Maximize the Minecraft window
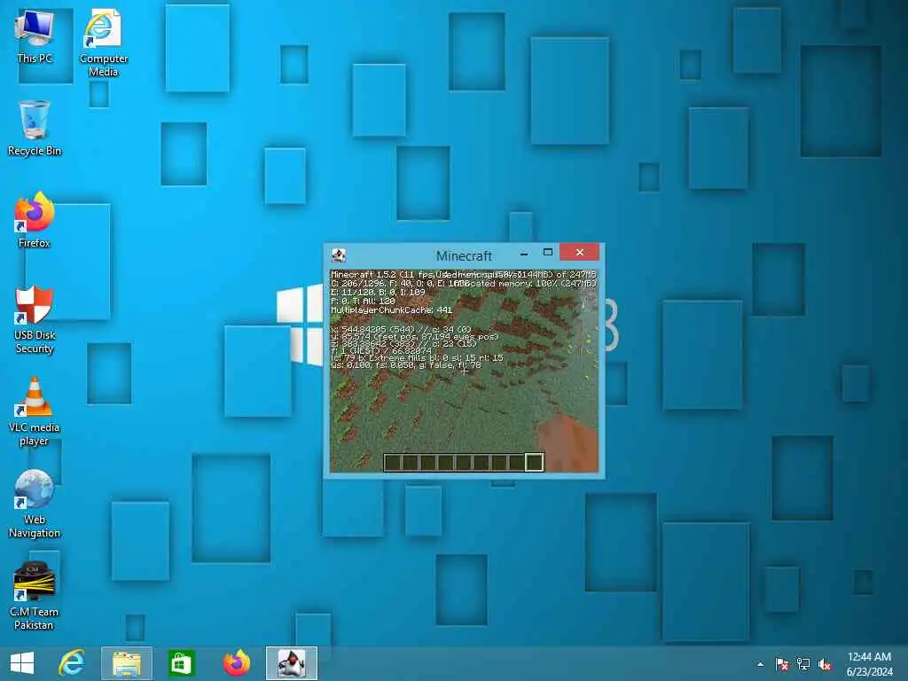 click(x=548, y=253)
